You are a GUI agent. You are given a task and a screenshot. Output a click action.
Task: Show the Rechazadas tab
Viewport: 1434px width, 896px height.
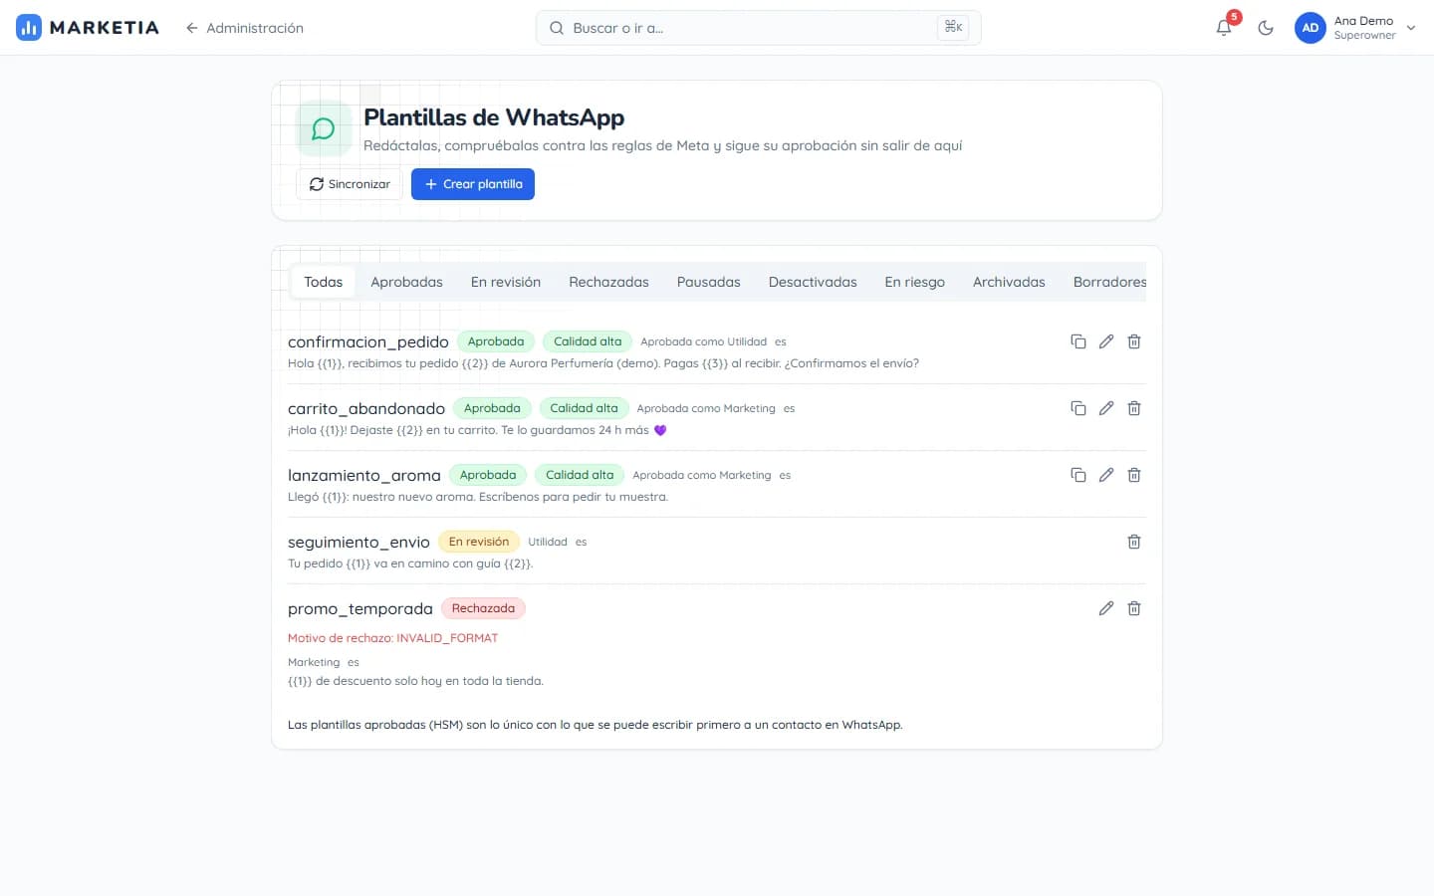608,282
